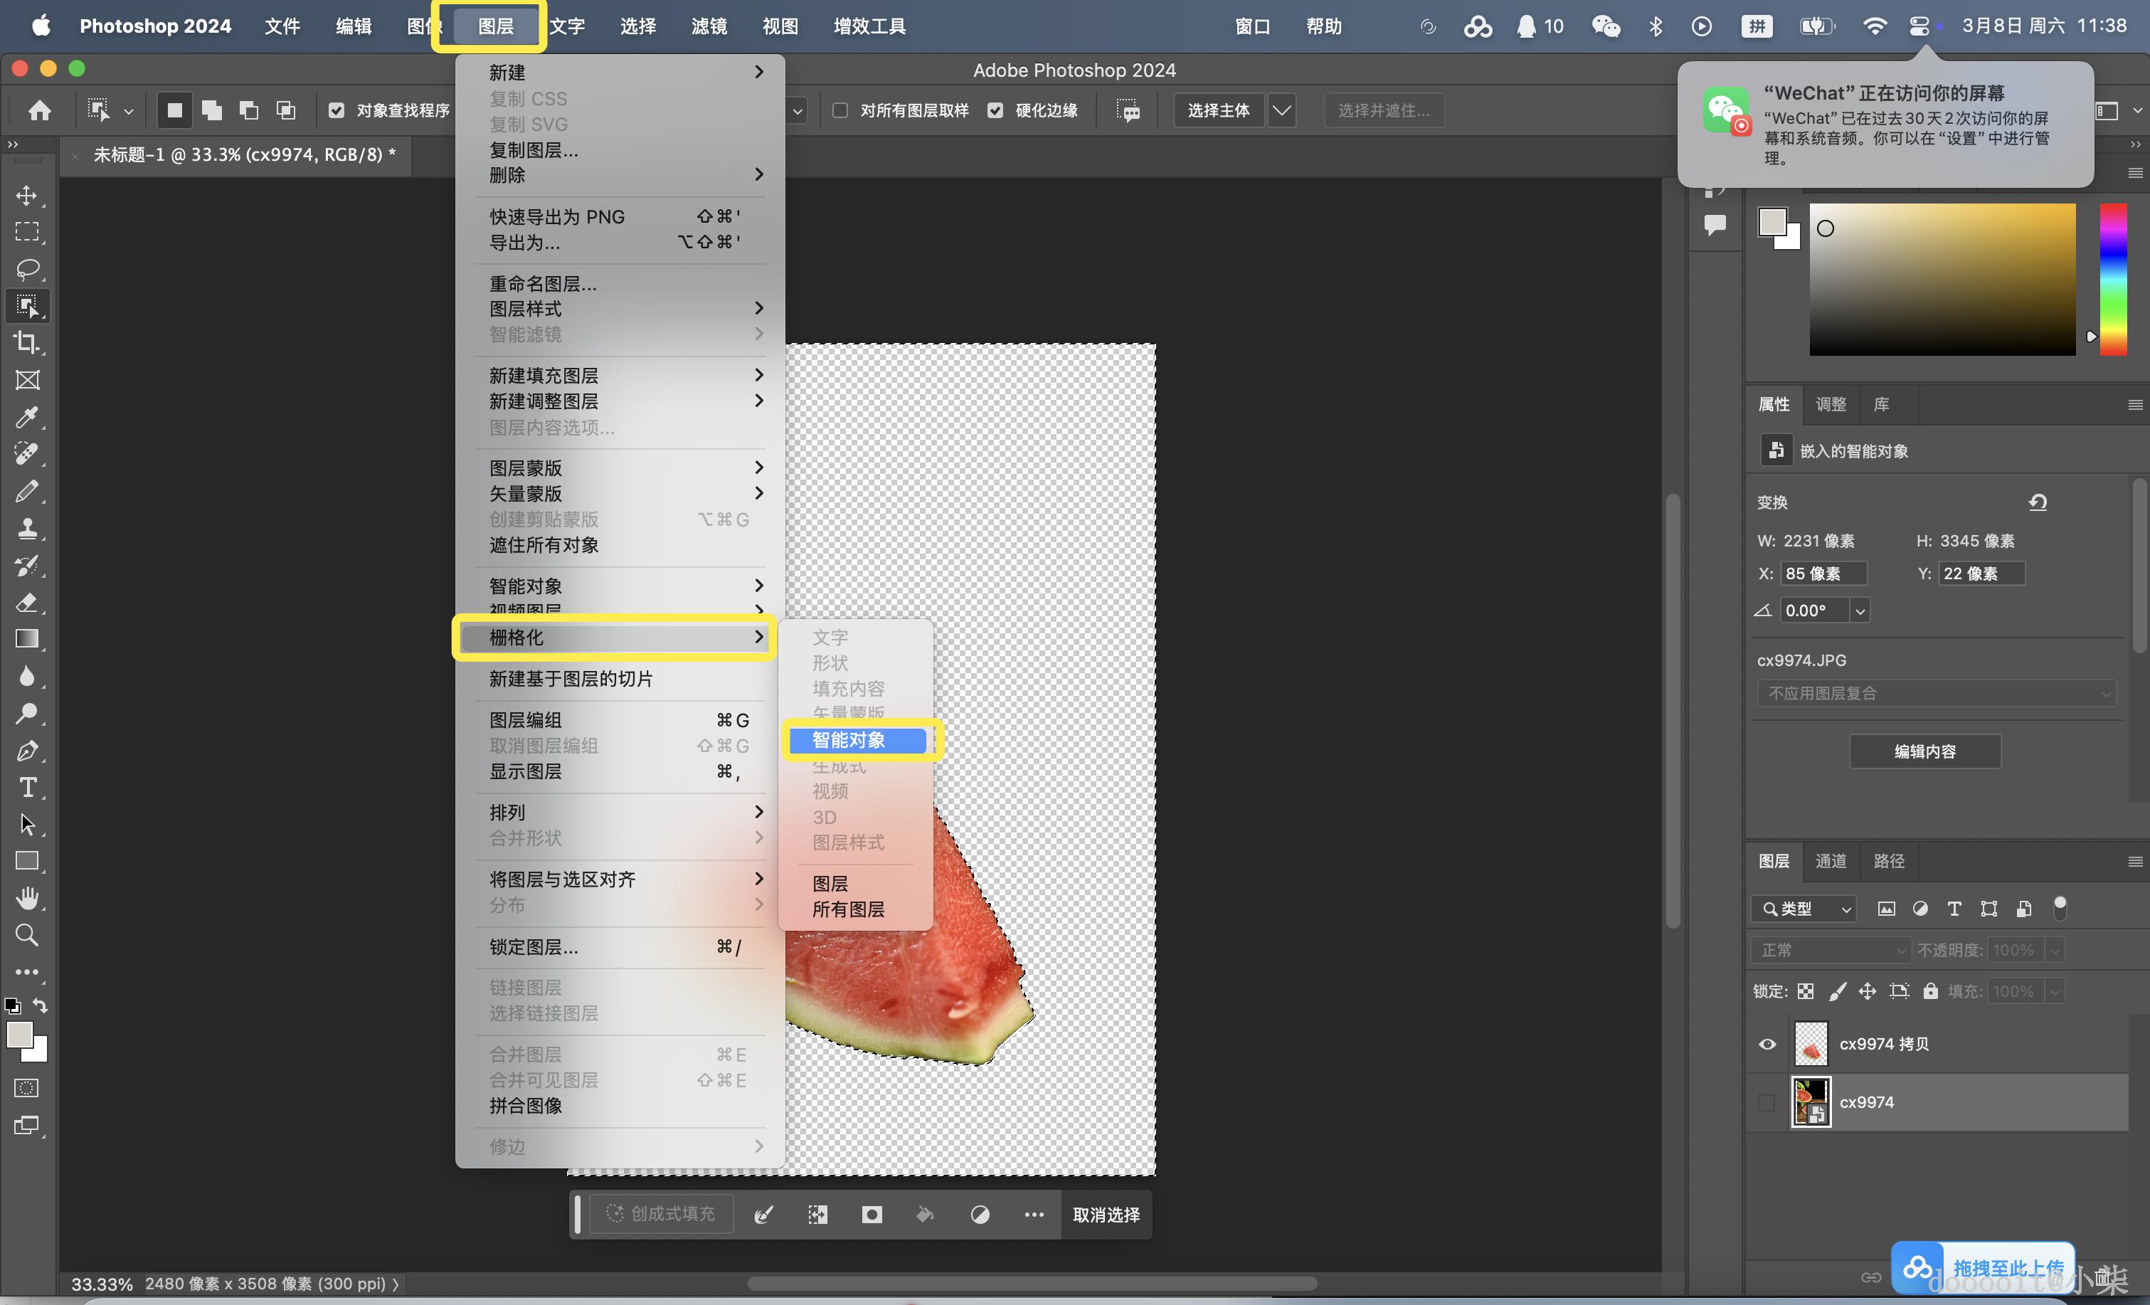
Task: Hide the cx9974 拷贝 layer
Action: [x=1767, y=1044]
